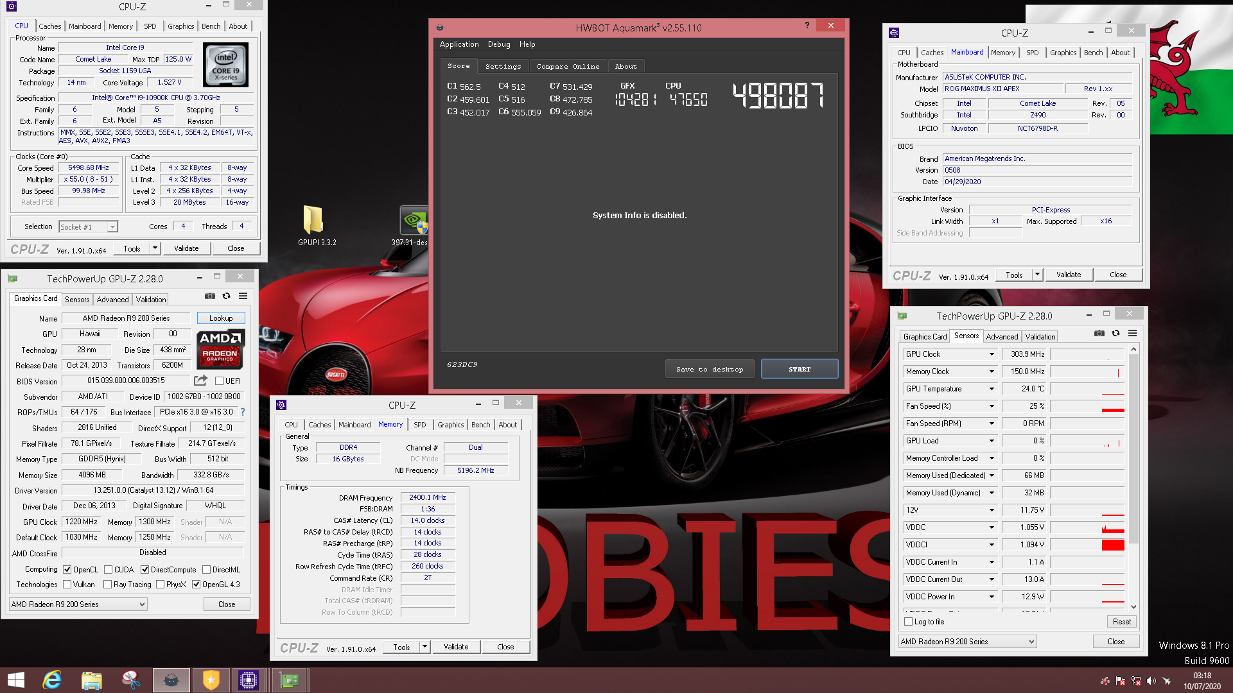Screen dimensions: 1233x693
Task: Click the volume icon in the system tray
Action: coord(1151,681)
